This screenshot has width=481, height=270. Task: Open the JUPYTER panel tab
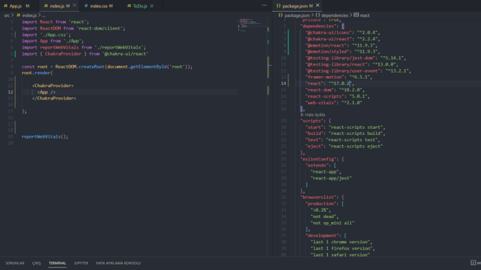(81, 263)
